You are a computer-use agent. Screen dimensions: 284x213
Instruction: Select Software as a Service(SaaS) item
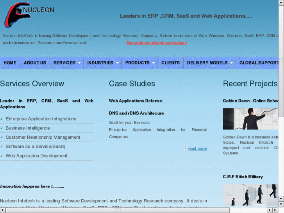pos(36,147)
